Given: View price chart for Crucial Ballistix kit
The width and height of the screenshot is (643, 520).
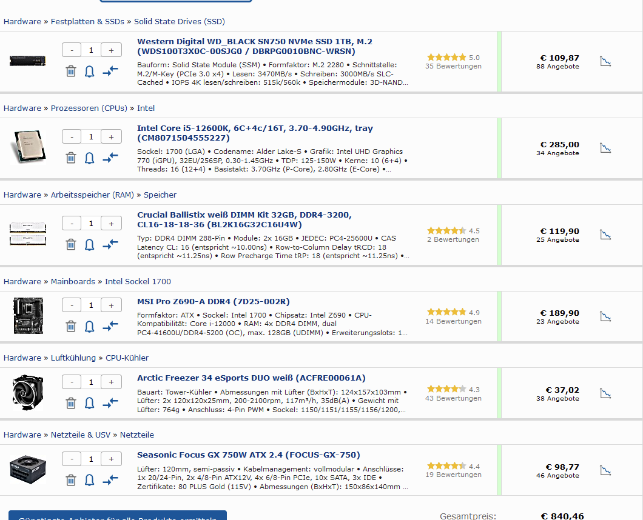Looking at the screenshot, I should tap(605, 235).
